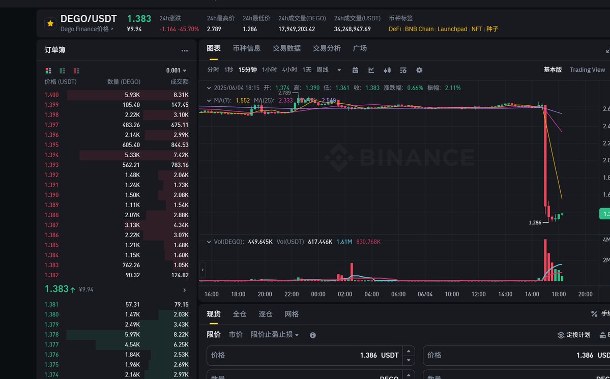Viewport: 610px width, 379px height.
Task: Choose the 限价 order type
Action: (x=214, y=335)
